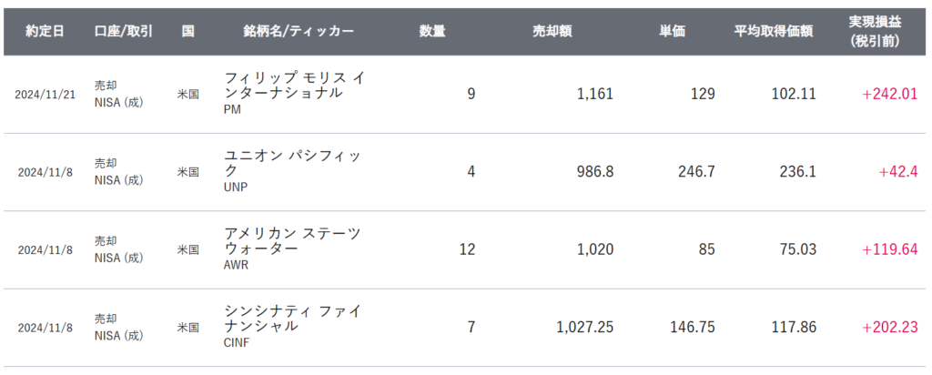The height and width of the screenshot is (375, 932).
Task: Click the CINF ticker symbol
Action: [x=237, y=342]
